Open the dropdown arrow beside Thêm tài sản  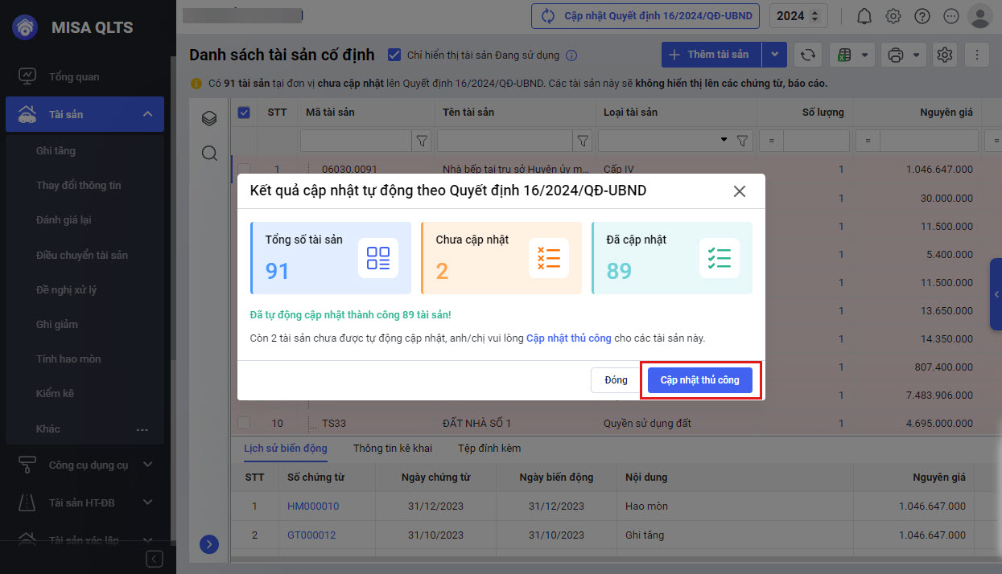coord(774,55)
